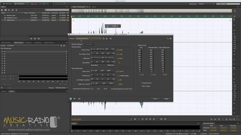This screenshot has height=135, width=241.
Task: Adjust the Room Size slider
Action: [x=102, y=72]
